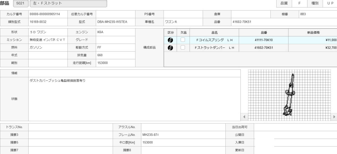The width and height of the screenshot is (337, 154).
Task: Click the empty 摘要5 field
Action: [x=70, y=142]
